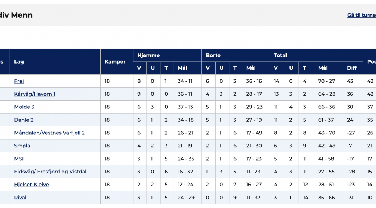Open the Rival team link

coord(20,198)
